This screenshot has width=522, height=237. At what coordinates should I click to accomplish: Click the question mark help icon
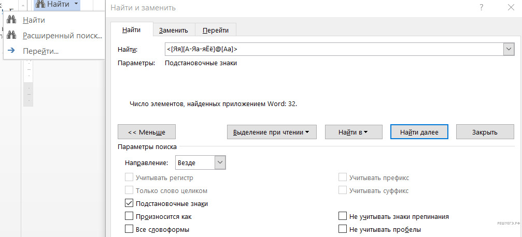(x=482, y=7)
